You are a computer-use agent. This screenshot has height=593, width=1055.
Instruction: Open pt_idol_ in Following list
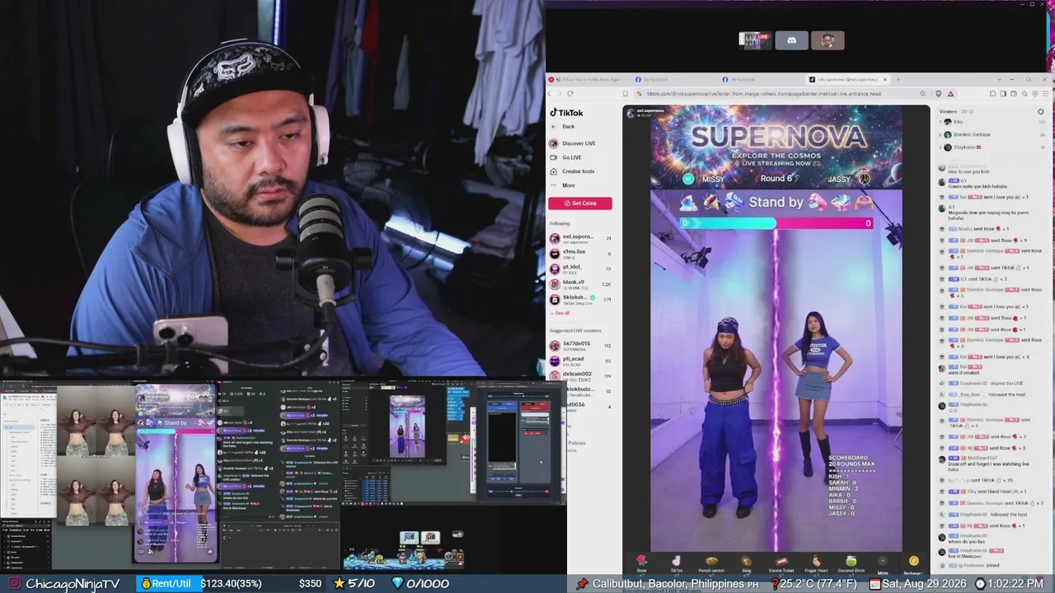click(580, 268)
